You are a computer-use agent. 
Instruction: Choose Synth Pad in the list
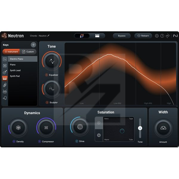click(x=23, y=76)
